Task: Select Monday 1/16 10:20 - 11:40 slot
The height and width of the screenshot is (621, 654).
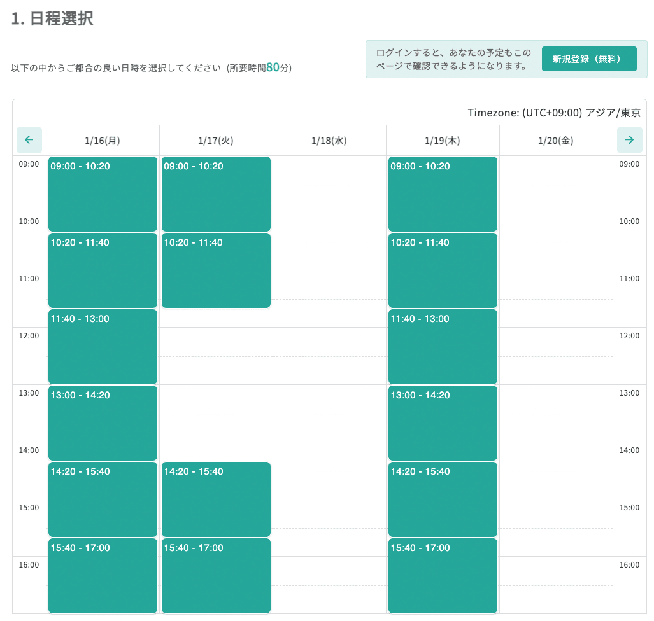Action: (103, 270)
